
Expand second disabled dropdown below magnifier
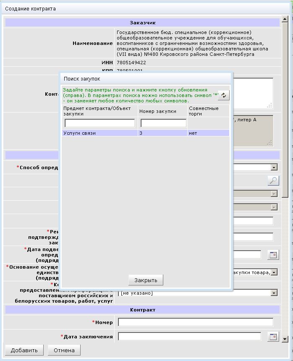click(x=274, y=207)
